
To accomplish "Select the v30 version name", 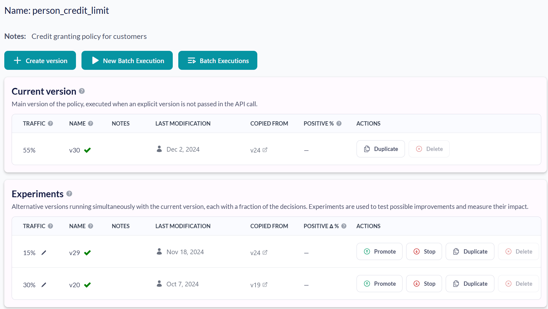I will click(74, 150).
